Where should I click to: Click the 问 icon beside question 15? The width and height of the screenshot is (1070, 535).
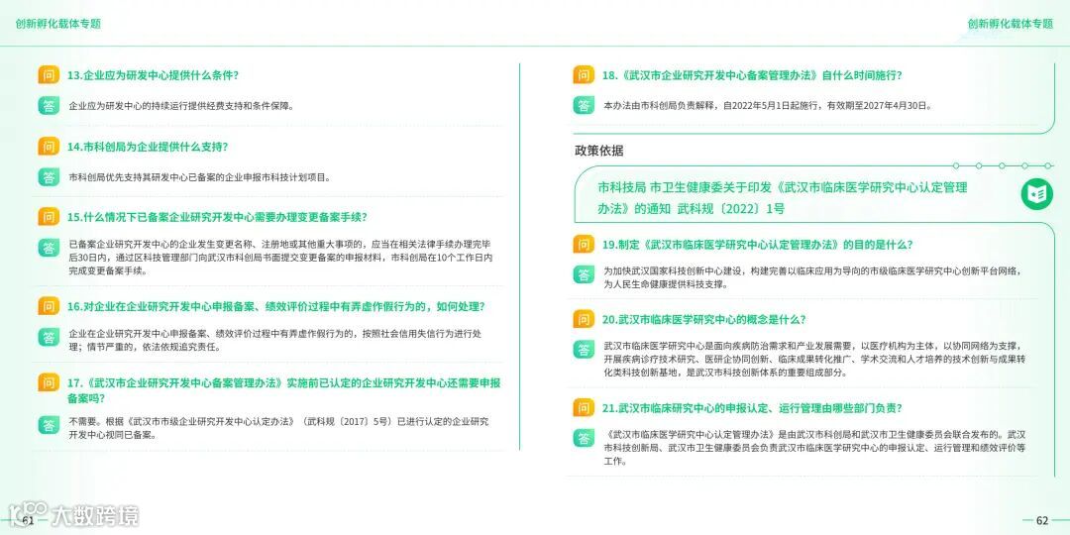(49, 217)
